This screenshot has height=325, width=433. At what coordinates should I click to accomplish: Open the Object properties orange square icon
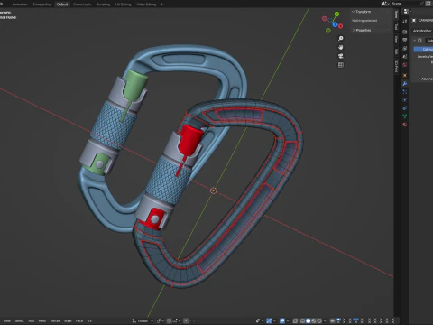405,75
